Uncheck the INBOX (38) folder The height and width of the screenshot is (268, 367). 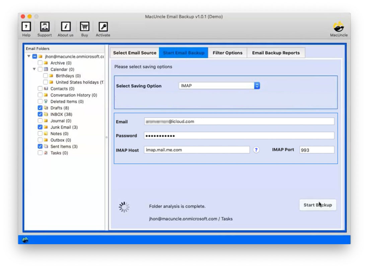coord(40,114)
